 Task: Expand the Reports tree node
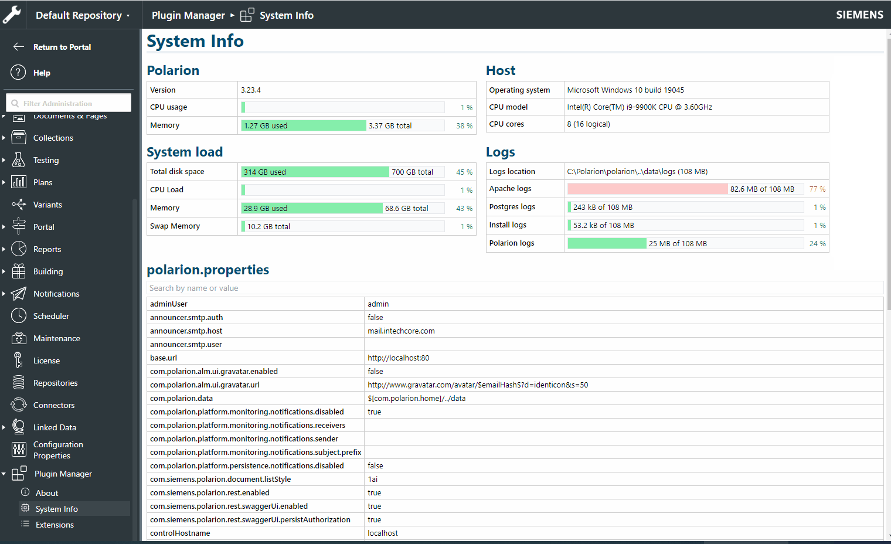[x=4, y=249]
